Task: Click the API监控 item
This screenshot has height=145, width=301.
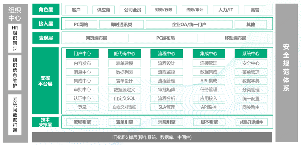Action: pos(209,107)
